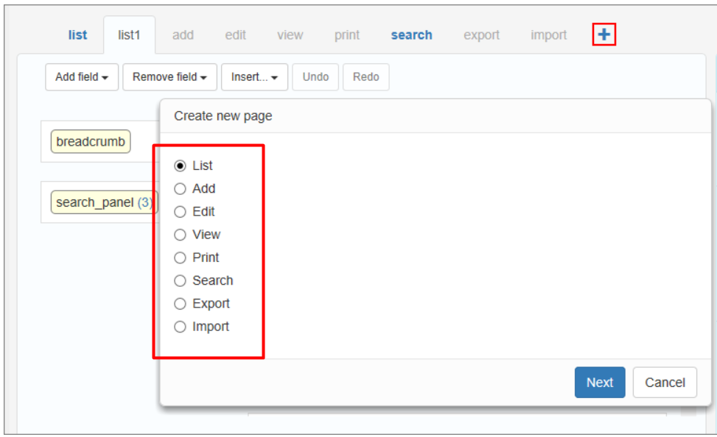Open the Add field dropdown
The width and height of the screenshot is (717, 437).
point(82,77)
